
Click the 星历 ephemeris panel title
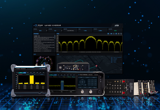coord(35,54)
